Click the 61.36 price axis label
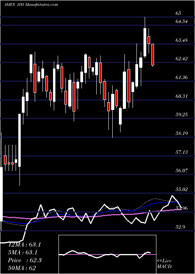The image size is (195, 274). click(182, 77)
